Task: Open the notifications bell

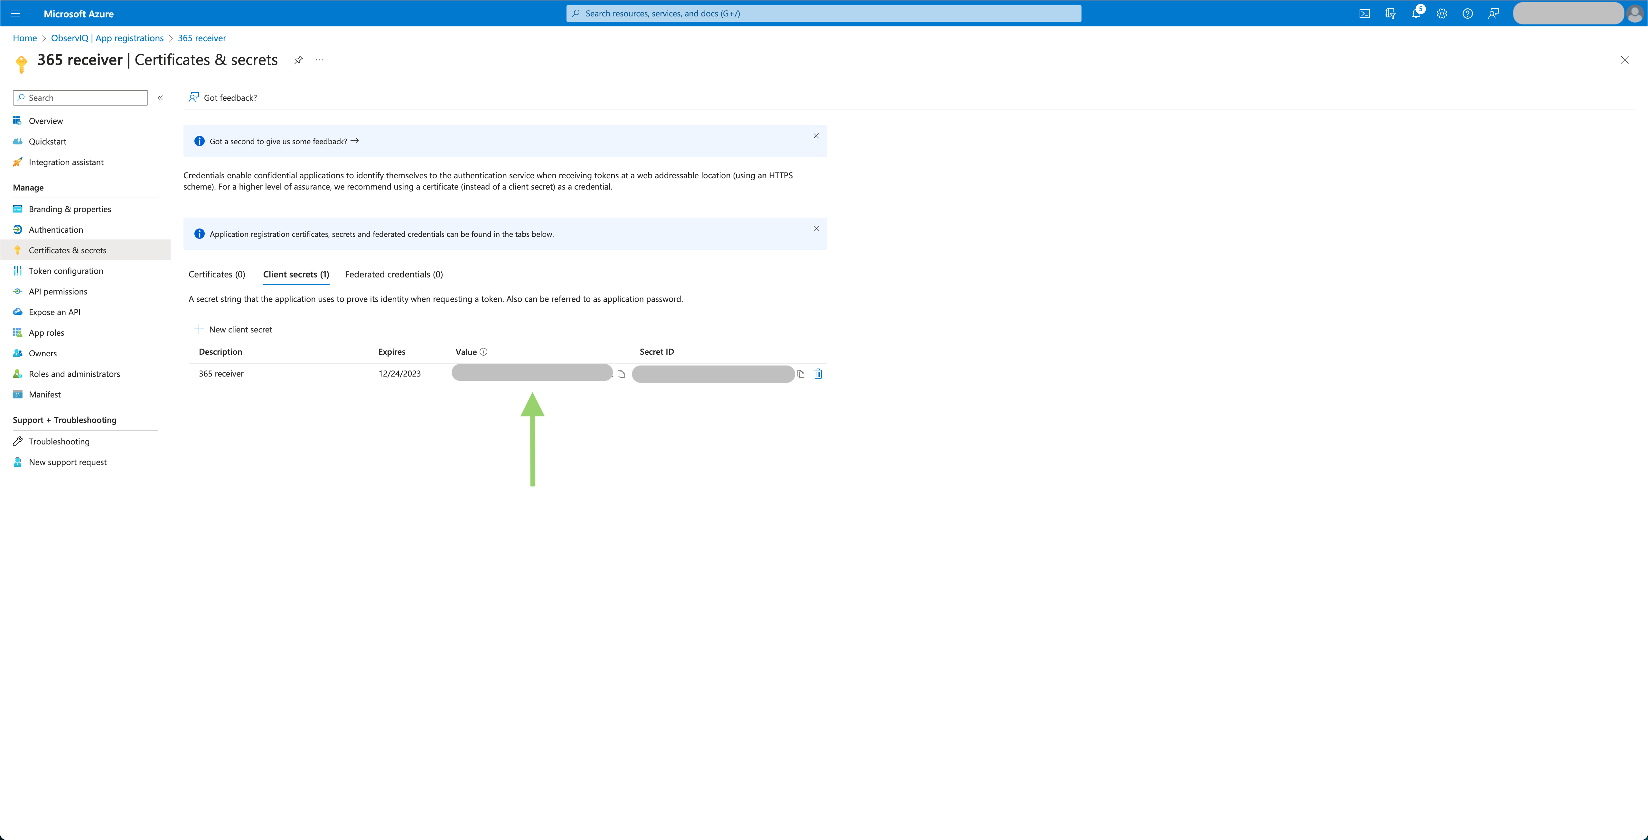Action: 1416,14
